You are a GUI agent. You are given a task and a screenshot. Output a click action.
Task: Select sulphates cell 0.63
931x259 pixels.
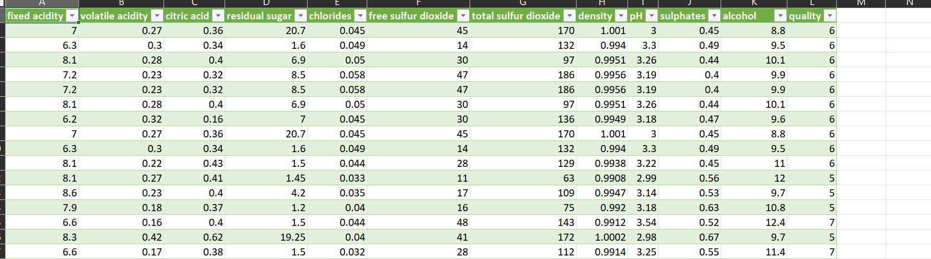tap(690, 208)
